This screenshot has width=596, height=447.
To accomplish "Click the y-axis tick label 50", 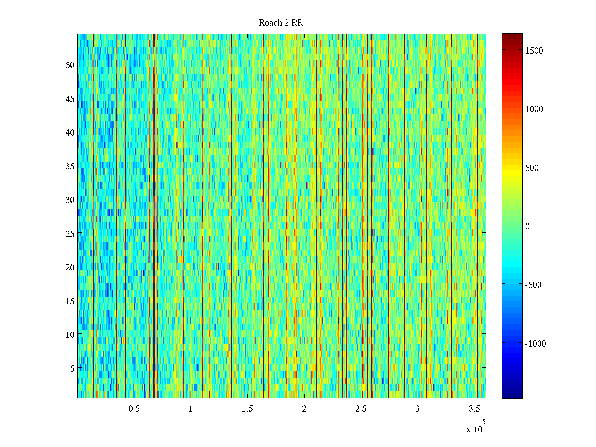I will [70, 65].
